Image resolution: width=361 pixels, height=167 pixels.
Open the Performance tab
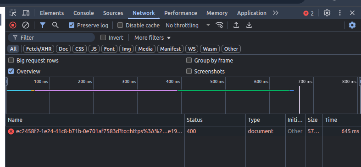click(x=181, y=13)
